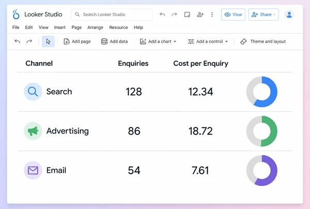Open the File menu

coord(16,27)
